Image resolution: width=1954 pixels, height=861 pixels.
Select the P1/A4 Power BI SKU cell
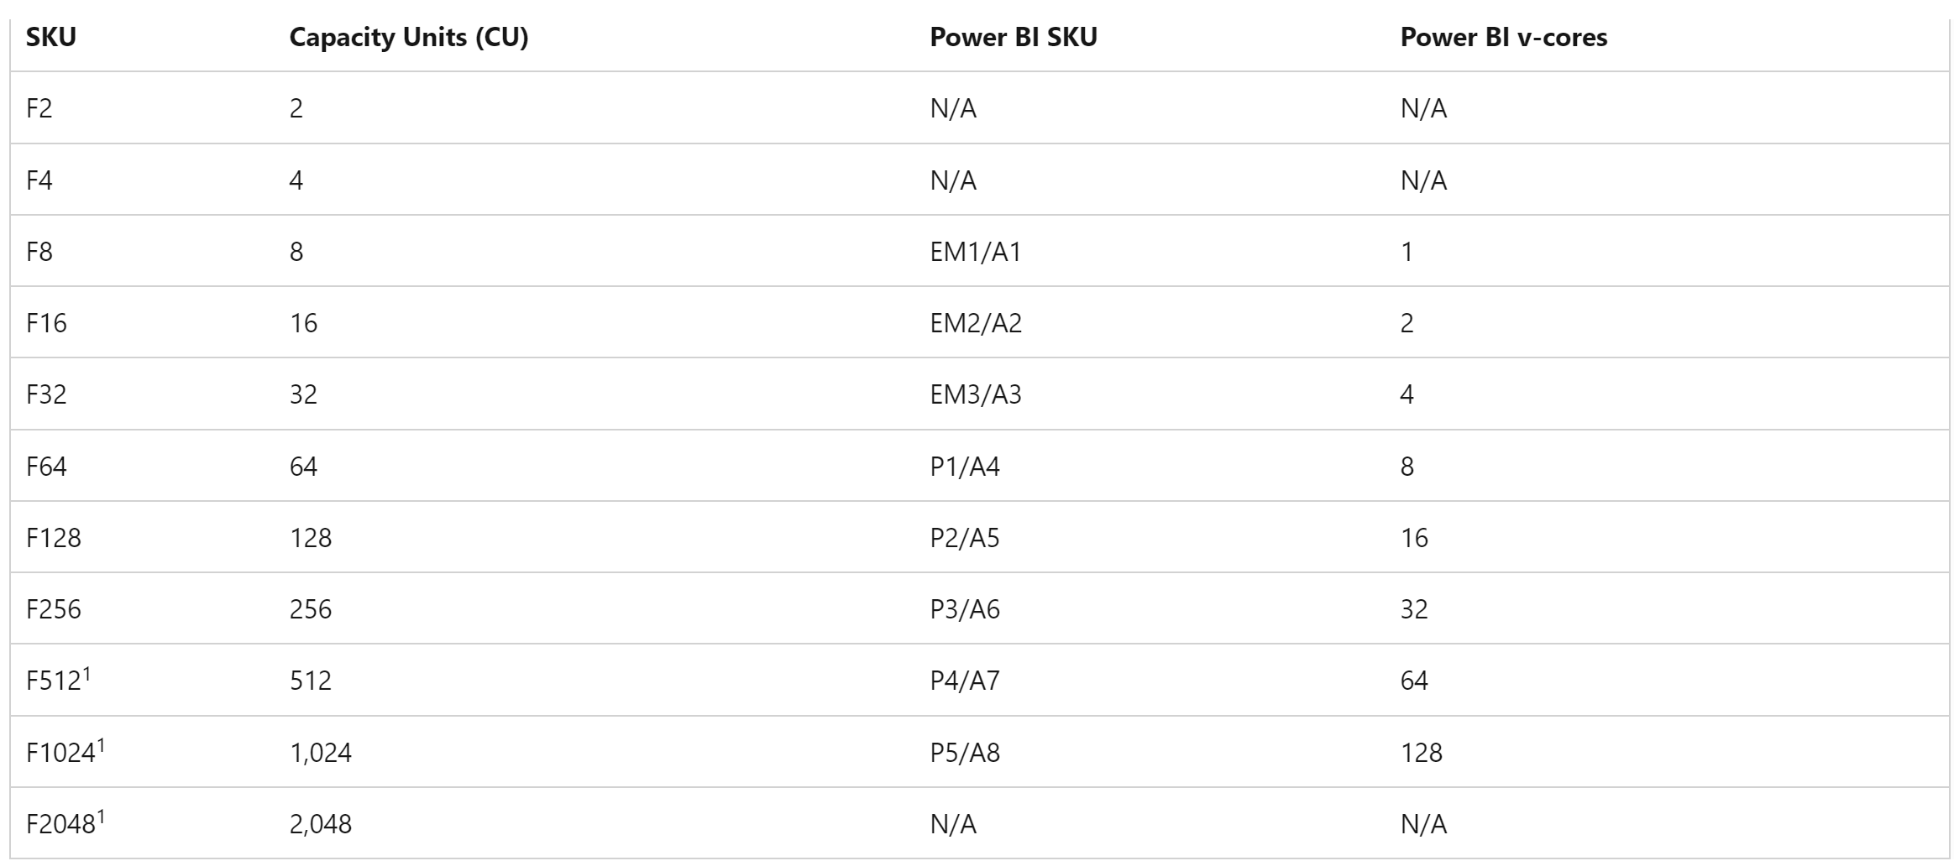(x=965, y=467)
